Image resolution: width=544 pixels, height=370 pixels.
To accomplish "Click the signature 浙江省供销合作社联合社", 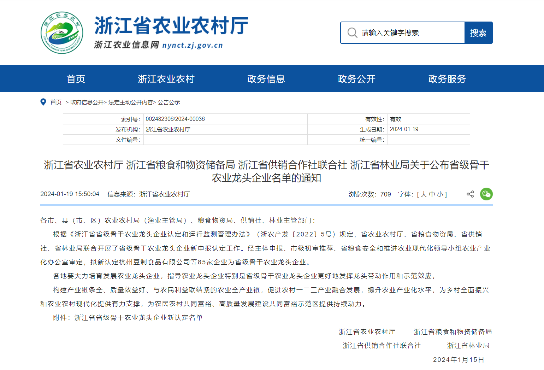I will pyautogui.click(x=382, y=346).
